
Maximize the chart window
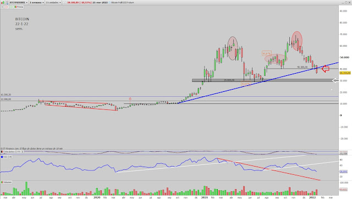(346, 2)
